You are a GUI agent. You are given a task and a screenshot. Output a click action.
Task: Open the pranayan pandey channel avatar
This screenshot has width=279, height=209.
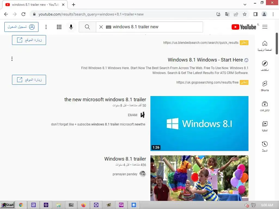143,174
